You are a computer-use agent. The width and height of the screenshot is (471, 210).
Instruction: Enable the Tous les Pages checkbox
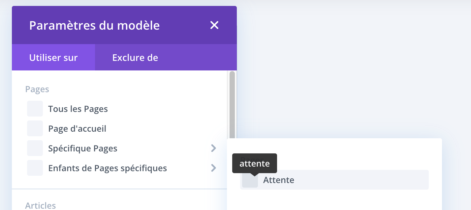(35, 109)
